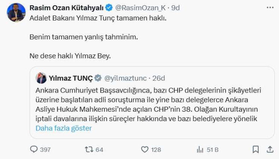Expand the quote with Daha fazla göster
Screen dimensions: 279x159
click(x=64, y=128)
